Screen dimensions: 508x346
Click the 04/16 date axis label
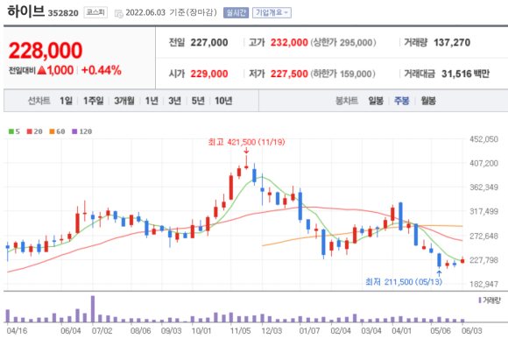coord(18,331)
